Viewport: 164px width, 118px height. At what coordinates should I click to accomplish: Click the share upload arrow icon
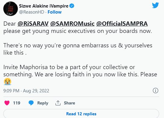(58, 103)
